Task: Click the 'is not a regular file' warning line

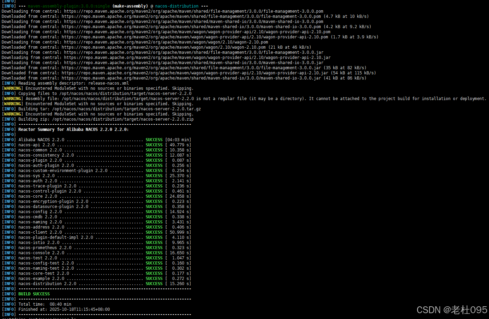Action: click(244, 99)
